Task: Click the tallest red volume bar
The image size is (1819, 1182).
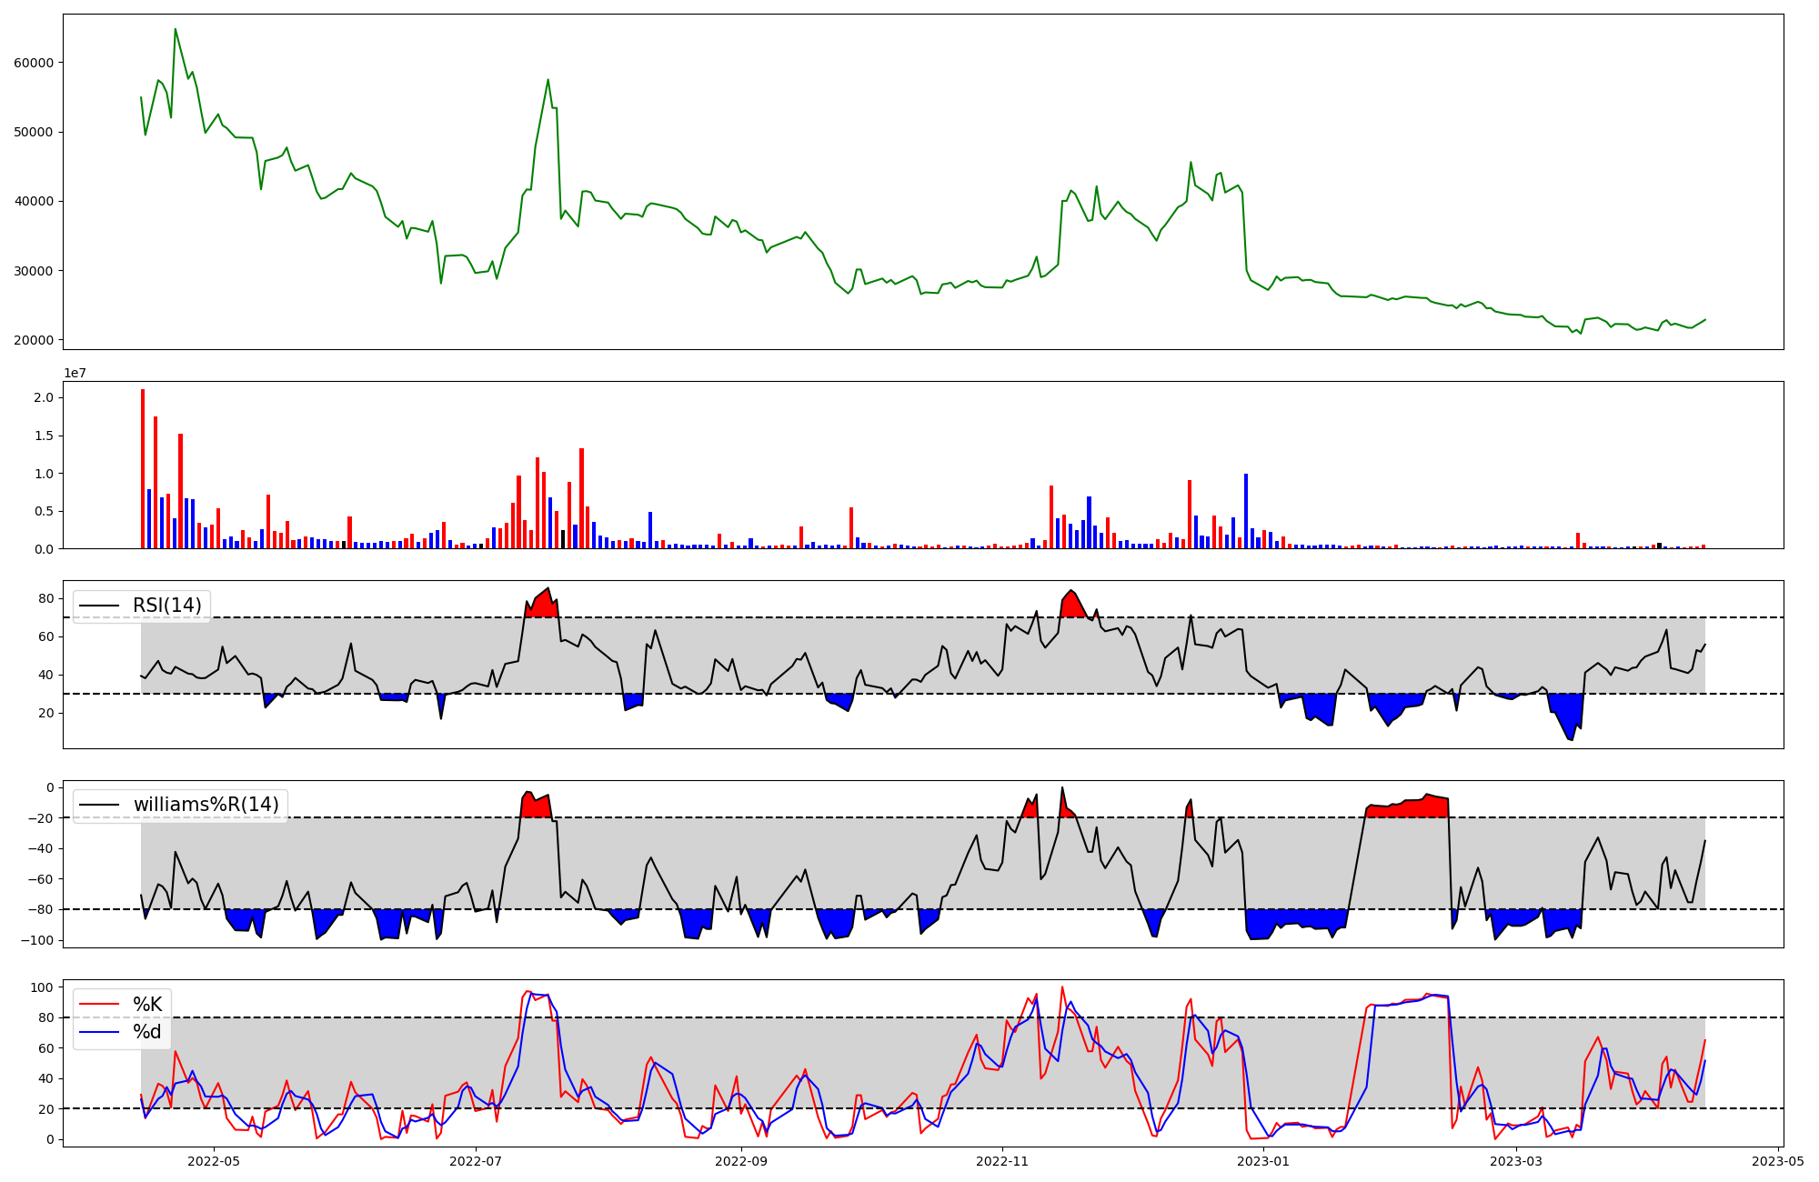Action: [x=143, y=468]
